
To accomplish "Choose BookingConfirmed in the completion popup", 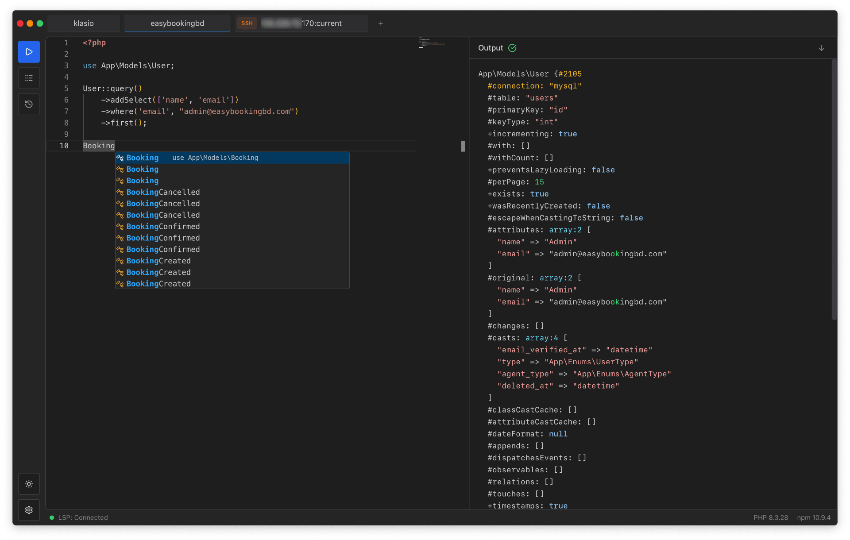I will tap(163, 226).
